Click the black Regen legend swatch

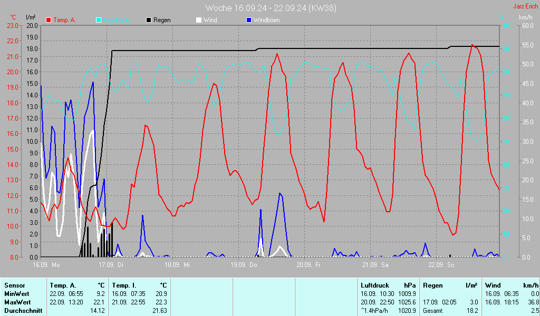click(149, 20)
